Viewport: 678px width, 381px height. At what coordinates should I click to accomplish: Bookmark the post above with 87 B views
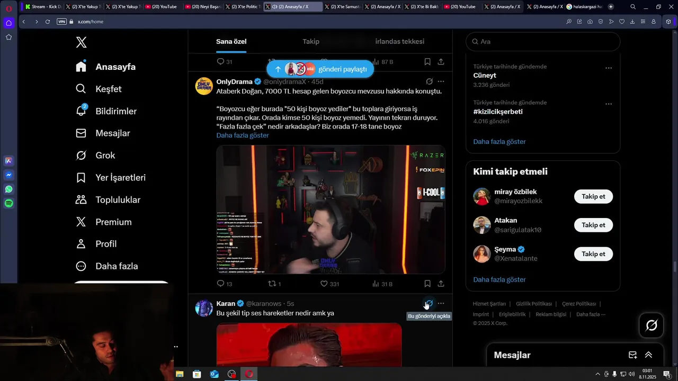coord(427,62)
